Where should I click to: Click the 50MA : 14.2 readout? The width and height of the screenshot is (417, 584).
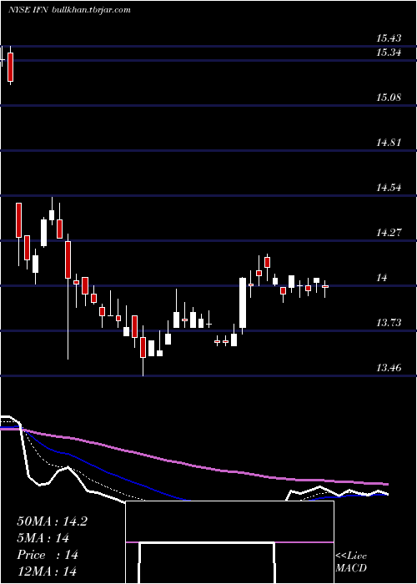[x=52, y=521]
